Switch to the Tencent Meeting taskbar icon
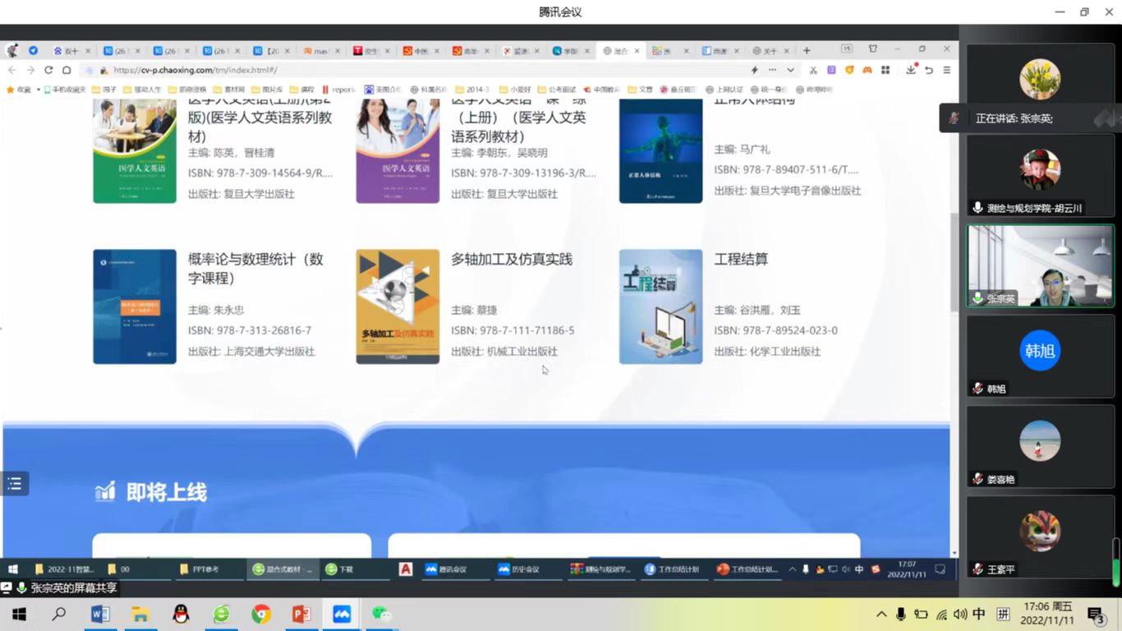The height and width of the screenshot is (631, 1122). click(342, 614)
